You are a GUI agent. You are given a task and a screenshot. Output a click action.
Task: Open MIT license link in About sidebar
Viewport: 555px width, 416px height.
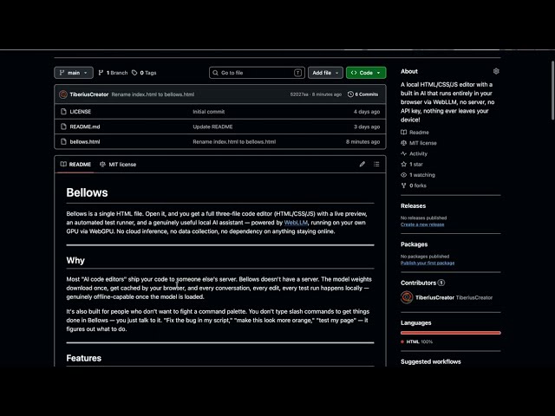pos(423,143)
